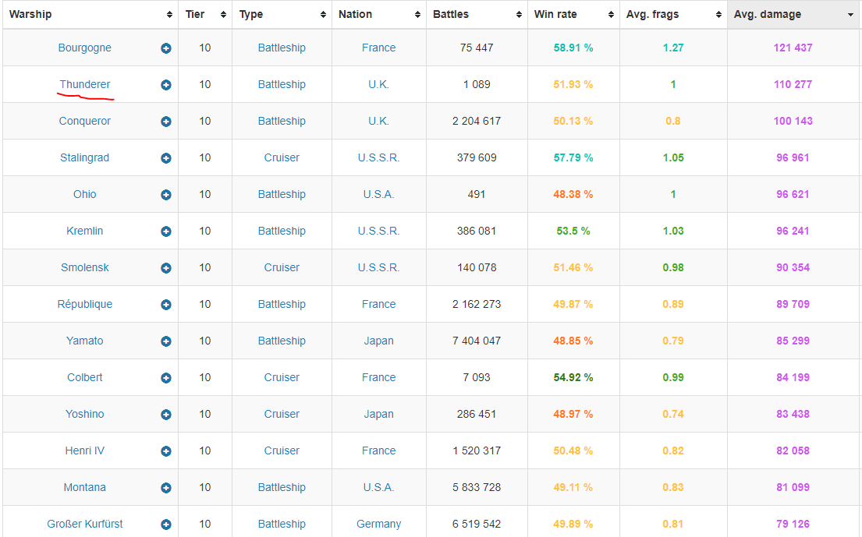Open Stalingrad details using plus icon
Viewport: 862px width, 537px height.
[165, 158]
